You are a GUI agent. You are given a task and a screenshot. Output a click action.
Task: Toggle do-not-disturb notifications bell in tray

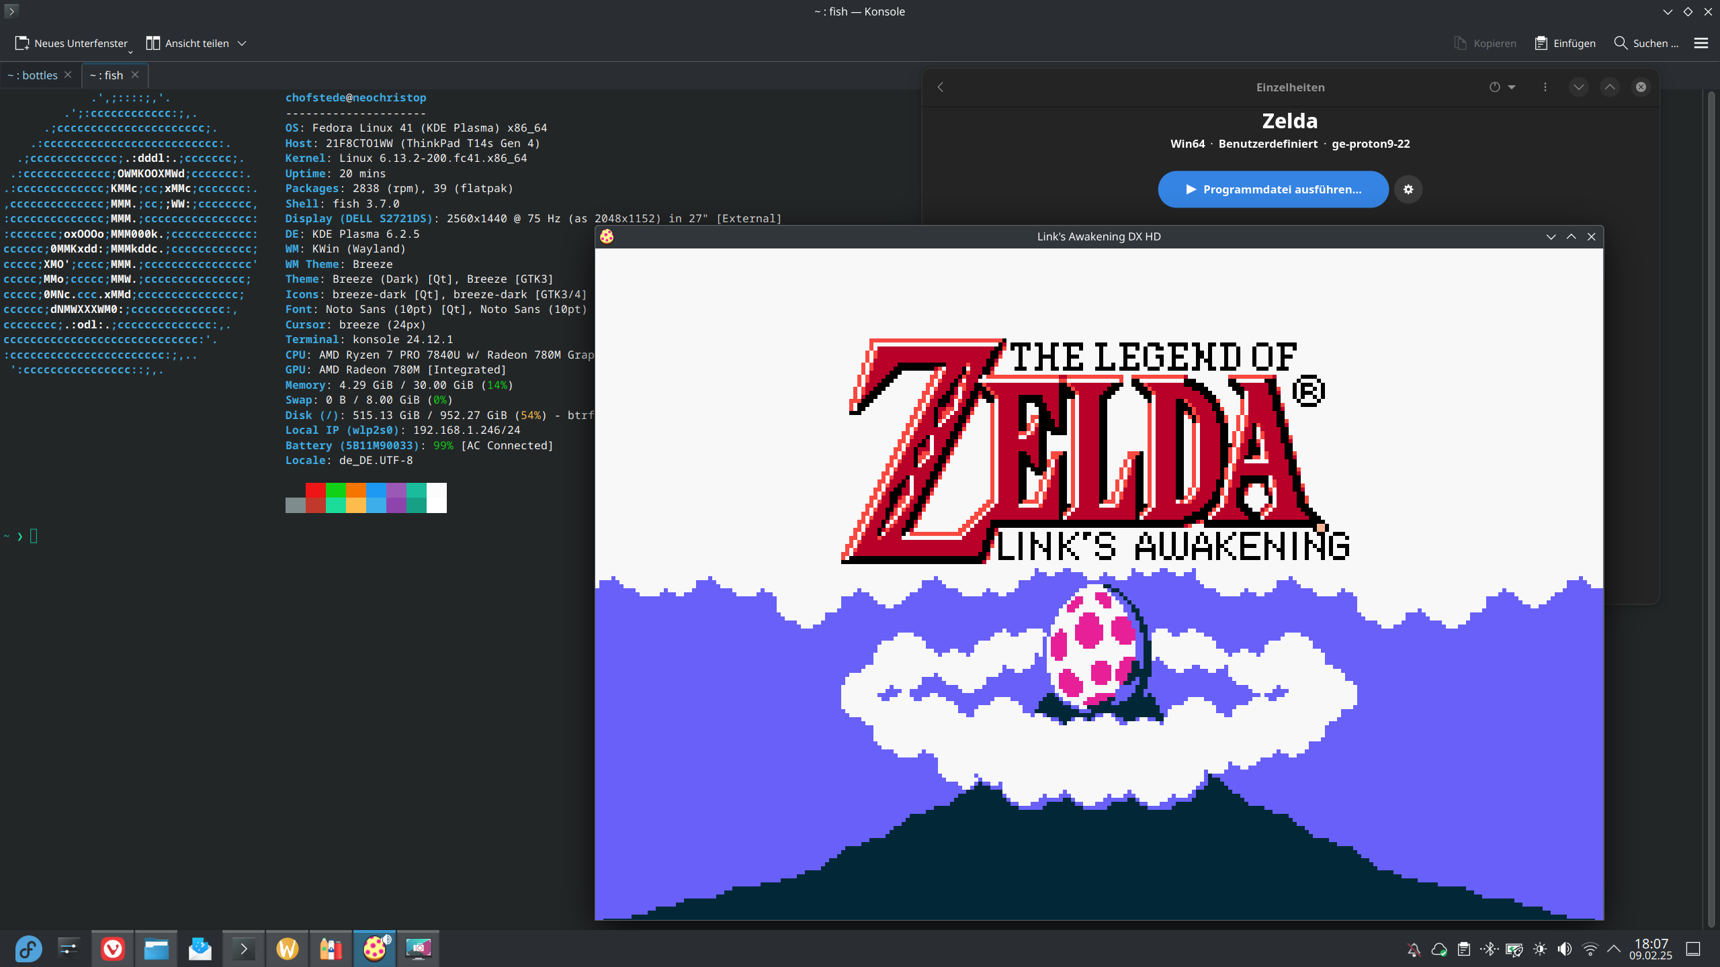click(1414, 949)
